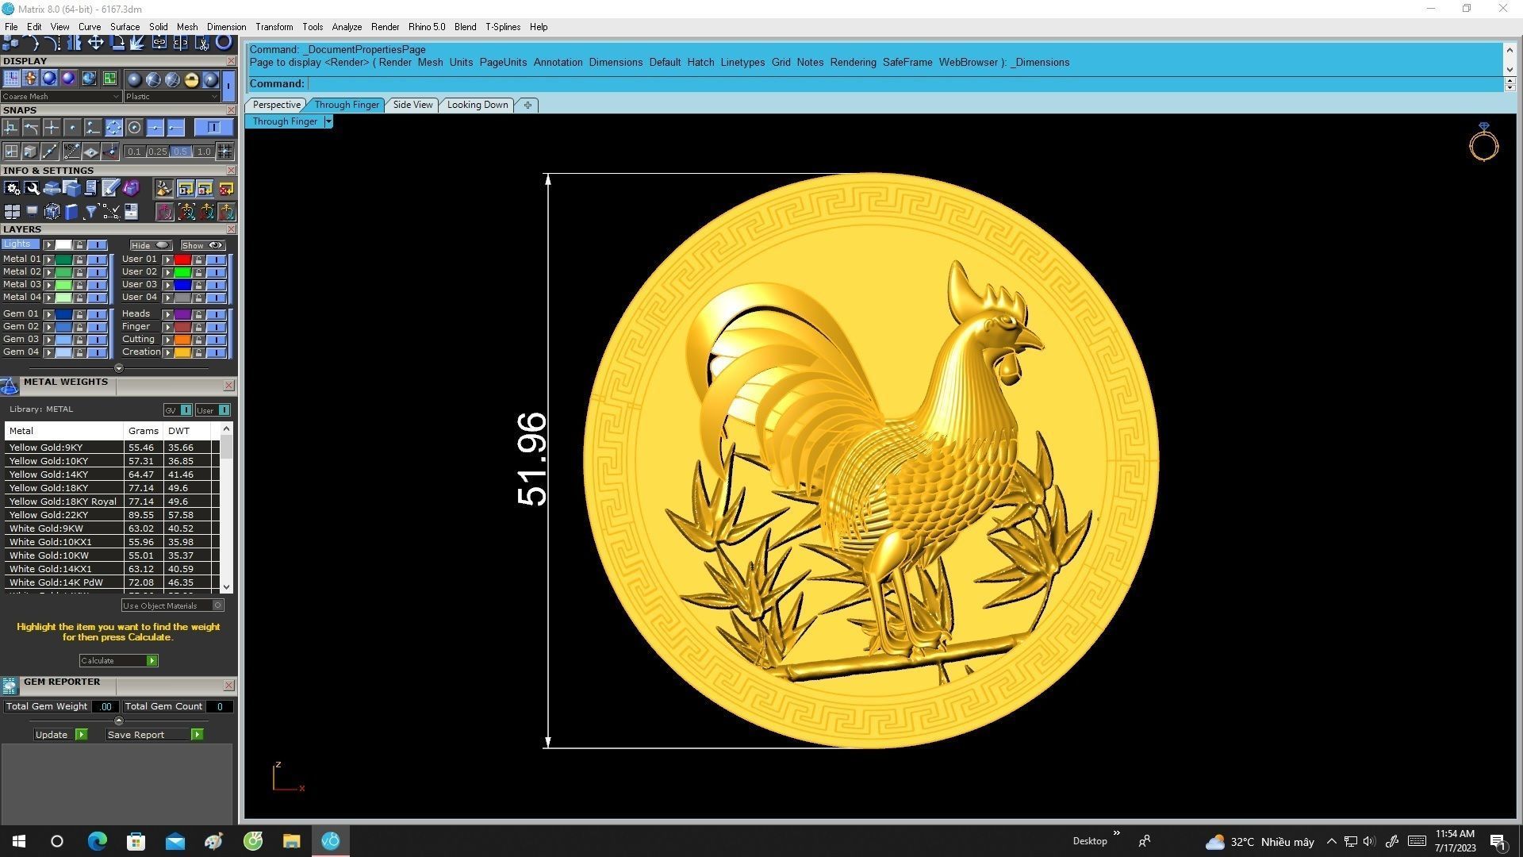Click the Calculate button
Screen dimensions: 1523x857
119,661
